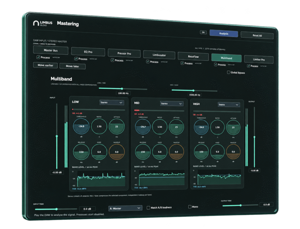This screenshot has height=229, width=300.
Task: Toggle Process checkbox under Pressor Pro
Action: [112, 60]
